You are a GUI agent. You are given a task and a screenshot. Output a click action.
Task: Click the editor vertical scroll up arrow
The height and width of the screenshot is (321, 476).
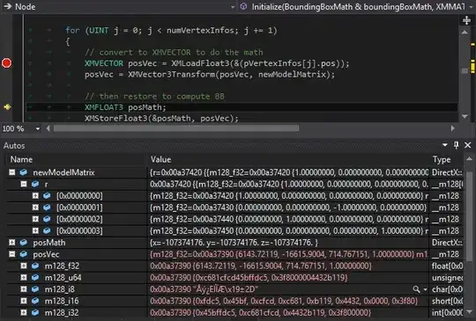465,32
